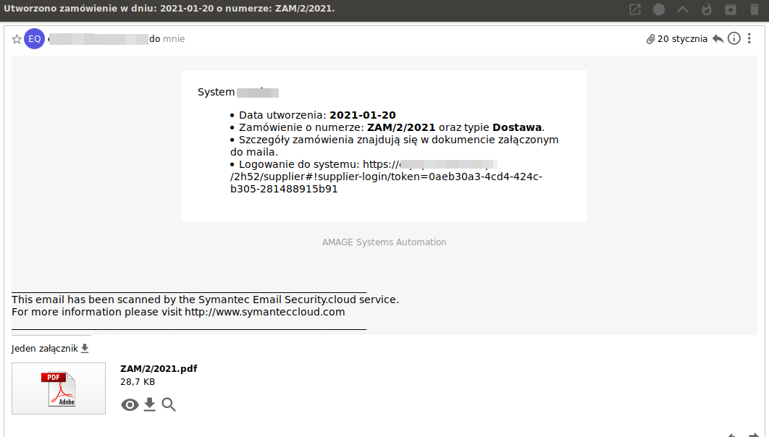This screenshot has width=769, height=437.
Task: Star the message as favorite
Action: [x=16, y=38]
